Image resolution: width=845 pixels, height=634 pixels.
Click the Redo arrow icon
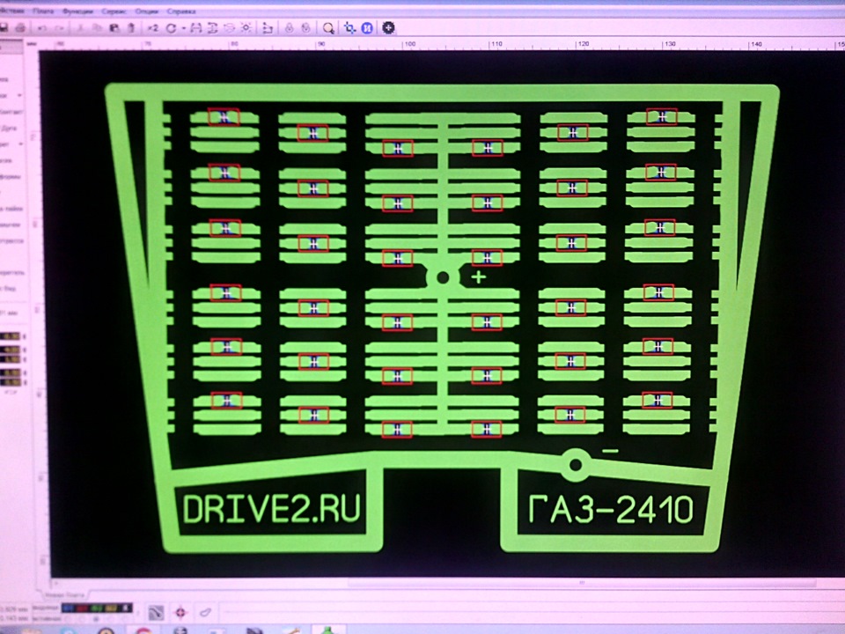[x=59, y=28]
